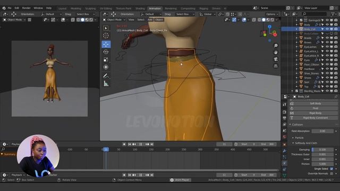Open Object Mode dropdown in main viewport
The image size is (340, 191).
coord(114,20)
